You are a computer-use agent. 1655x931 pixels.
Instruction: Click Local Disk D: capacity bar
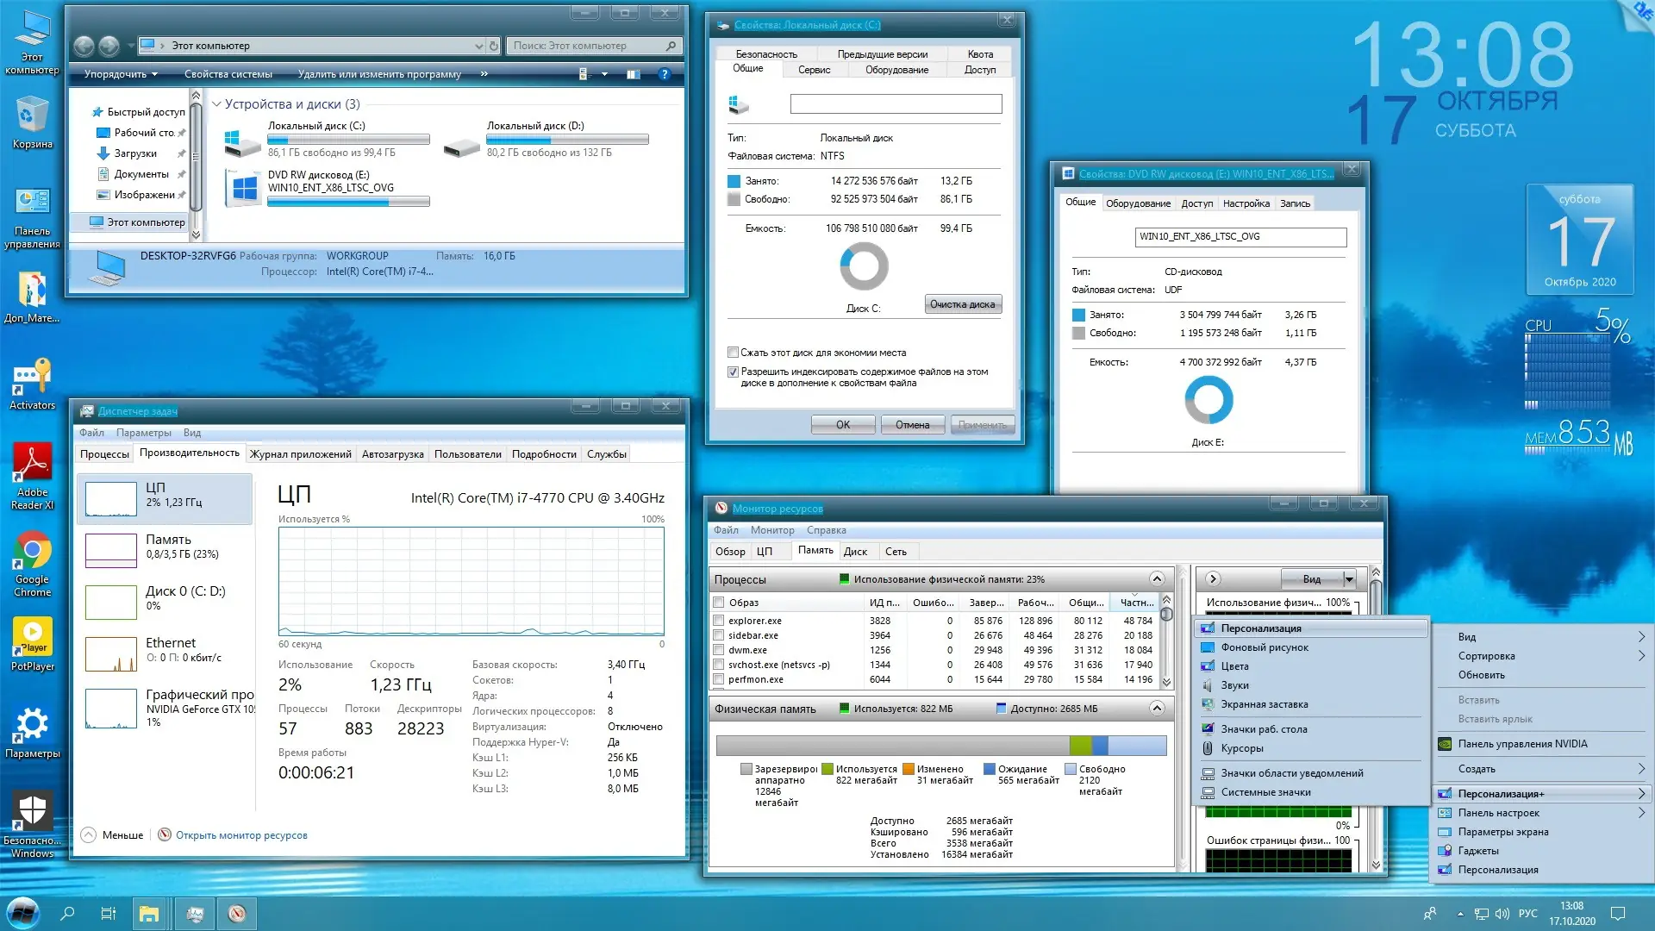pyautogui.click(x=567, y=139)
